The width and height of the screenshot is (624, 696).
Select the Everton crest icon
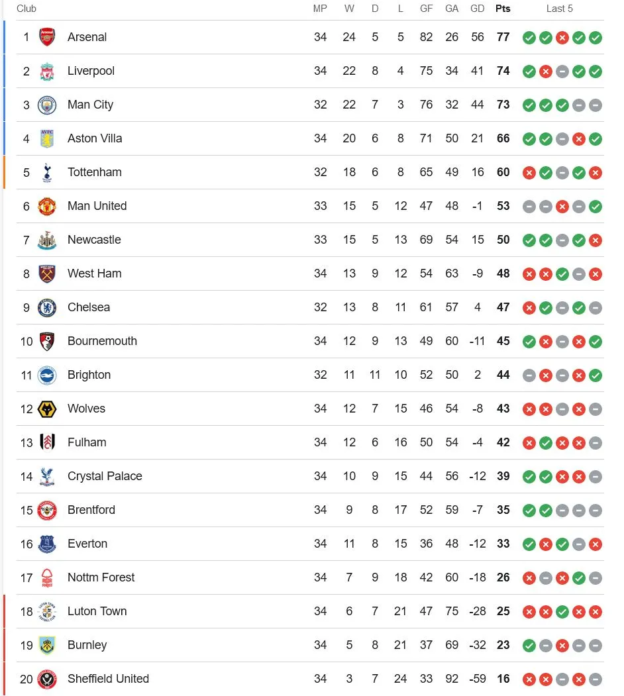click(x=47, y=544)
